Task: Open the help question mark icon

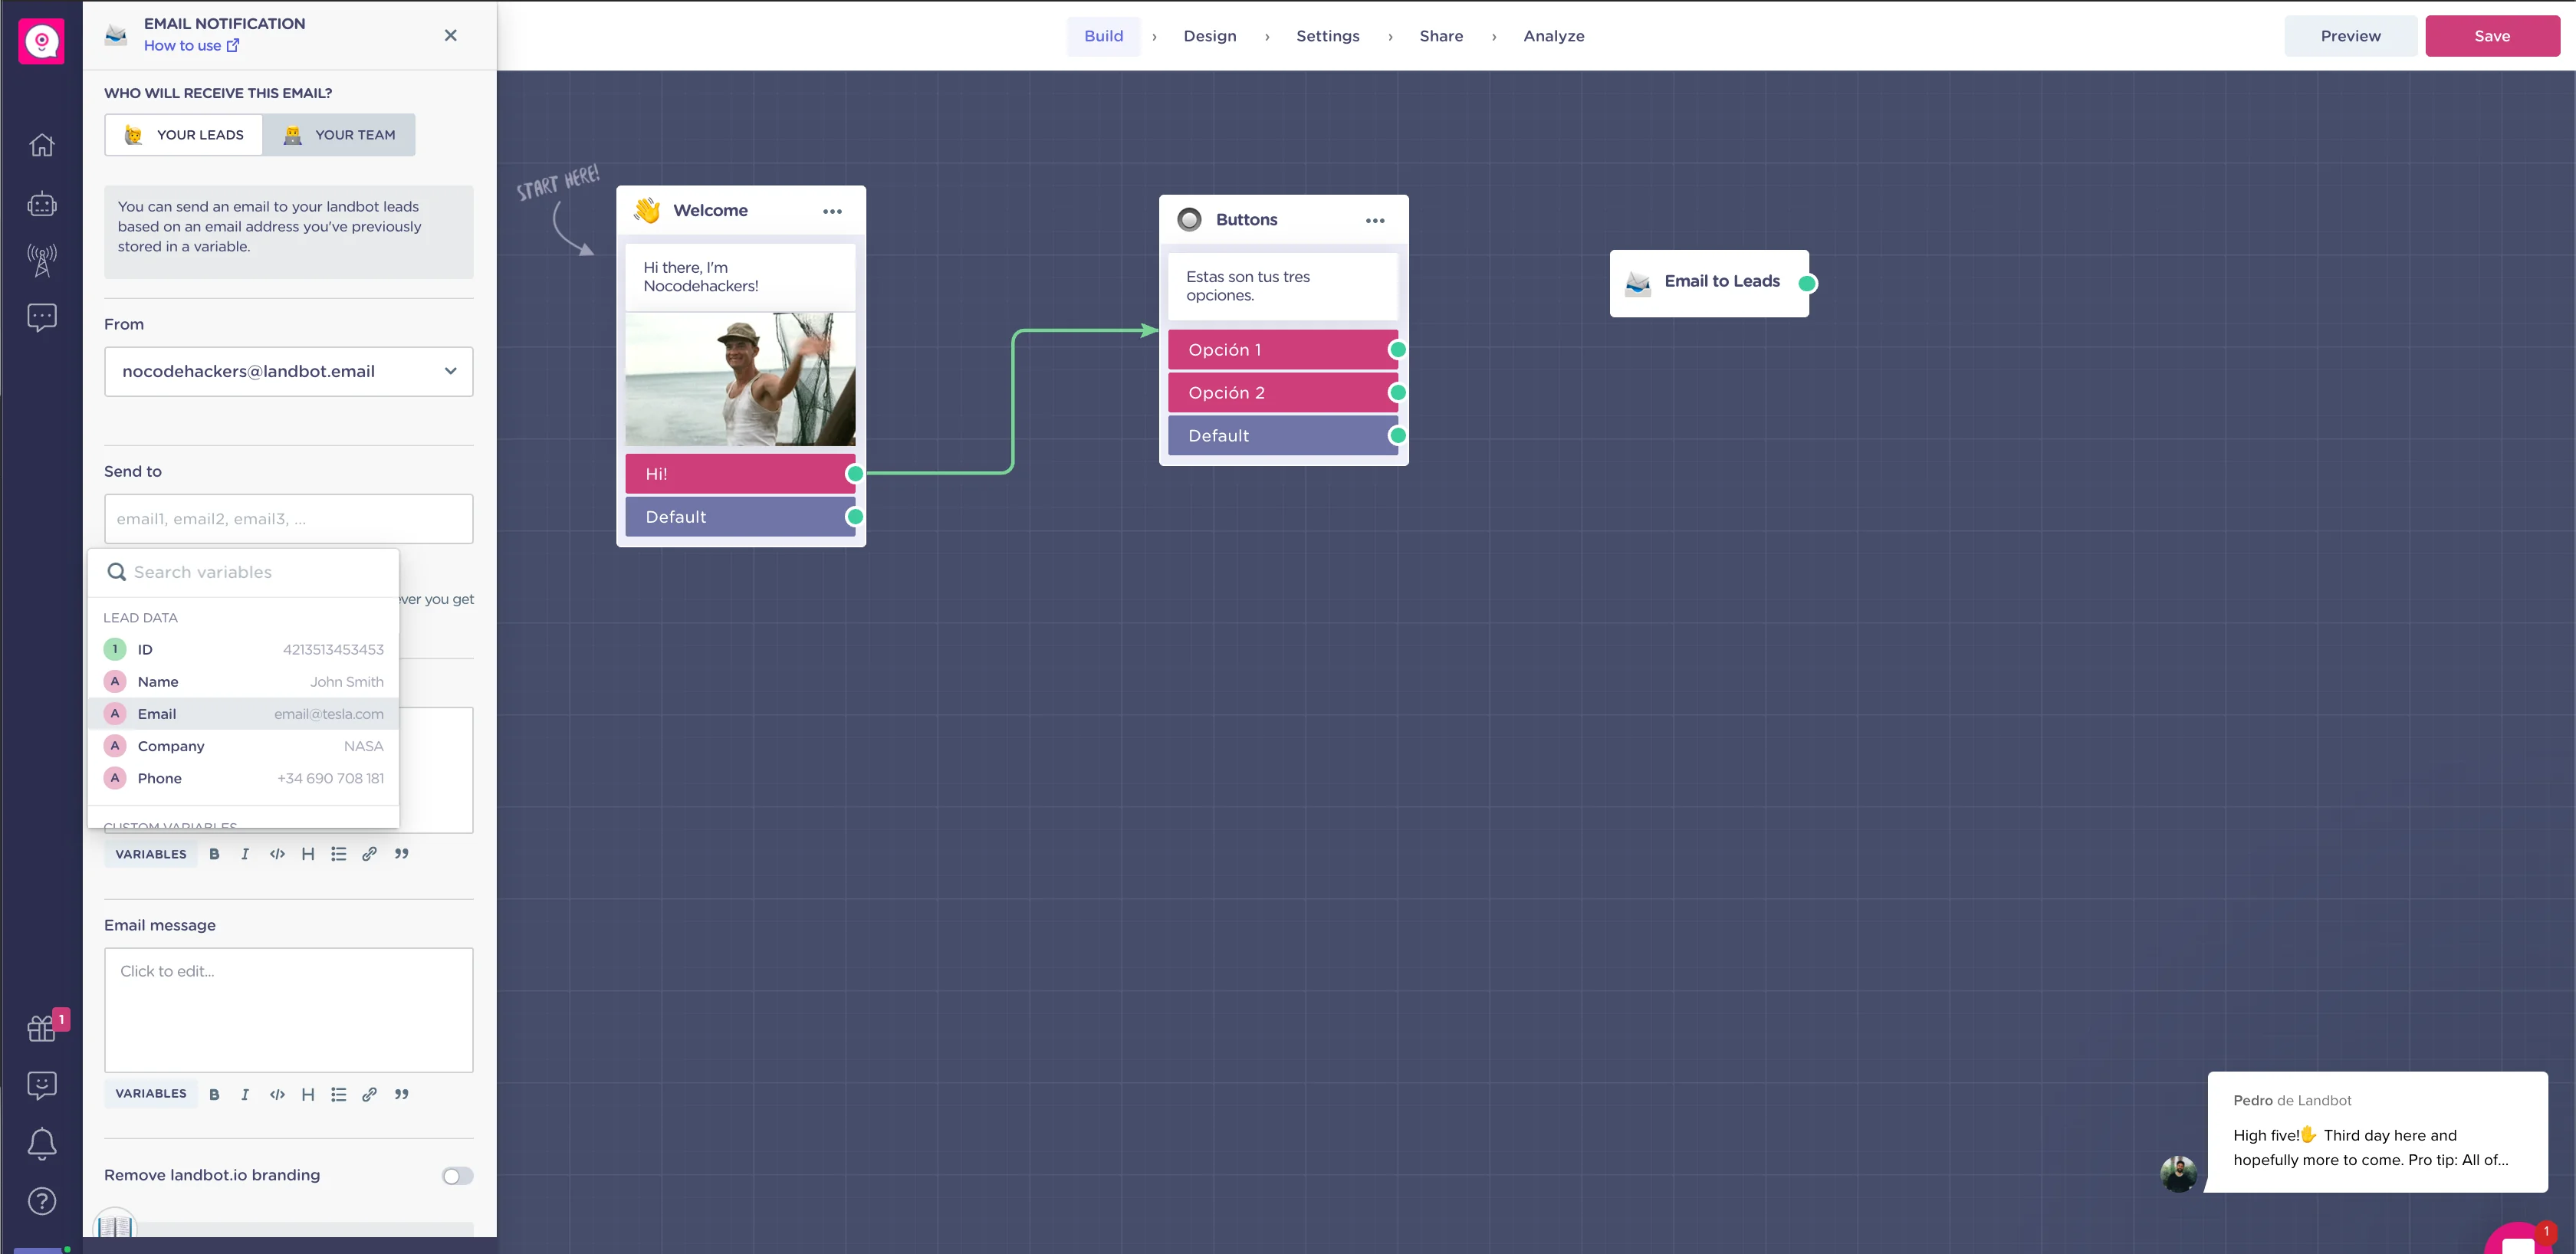Action: [41, 1201]
